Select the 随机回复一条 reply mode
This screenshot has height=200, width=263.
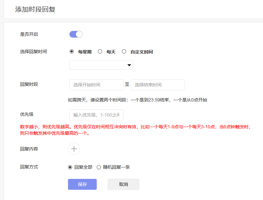pyautogui.click(x=99, y=167)
